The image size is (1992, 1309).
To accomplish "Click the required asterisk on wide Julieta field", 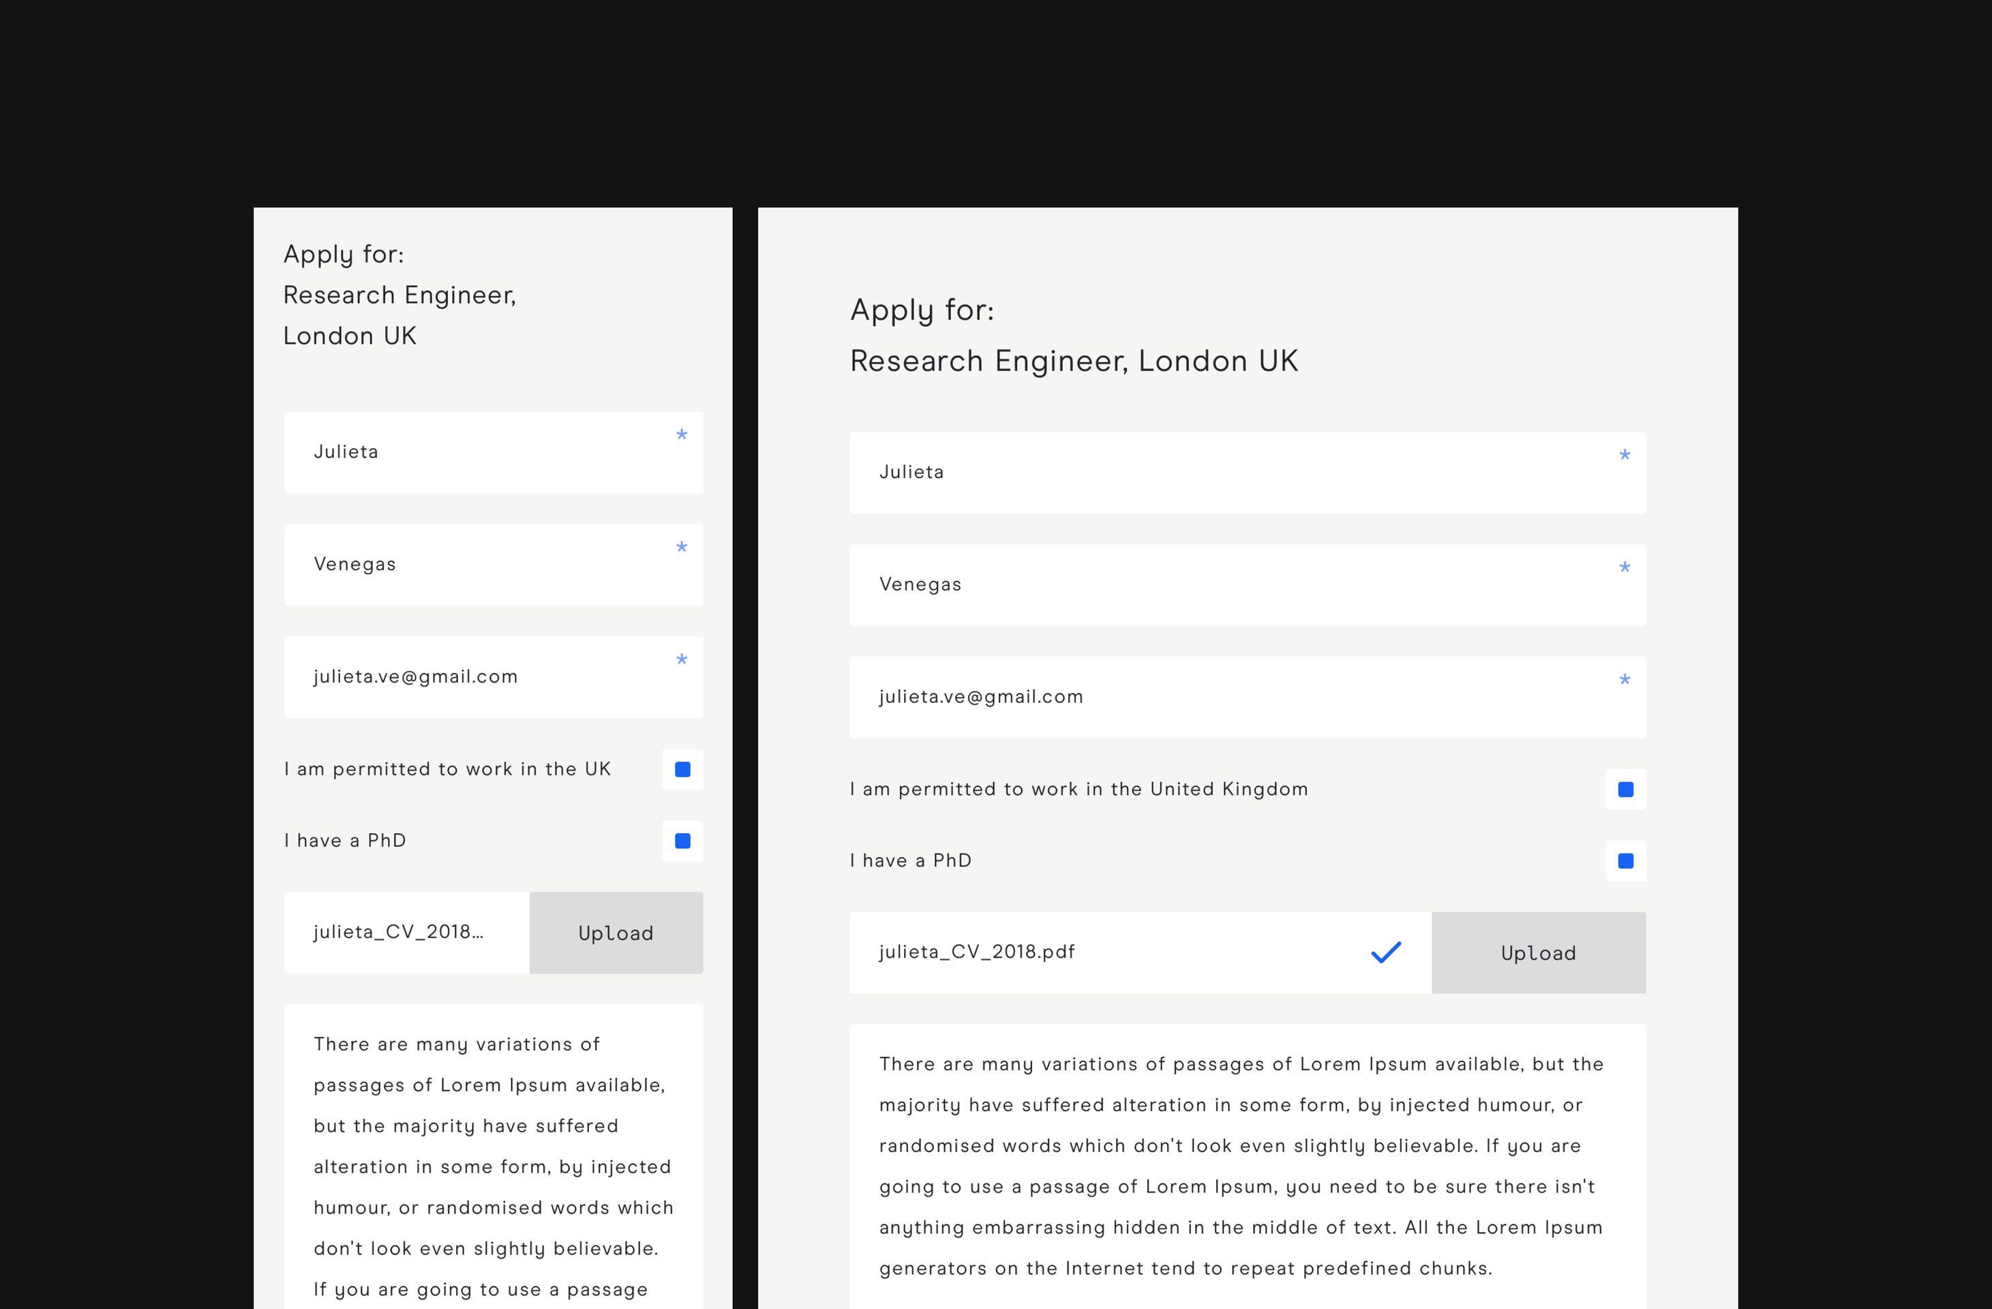I will (1625, 455).
